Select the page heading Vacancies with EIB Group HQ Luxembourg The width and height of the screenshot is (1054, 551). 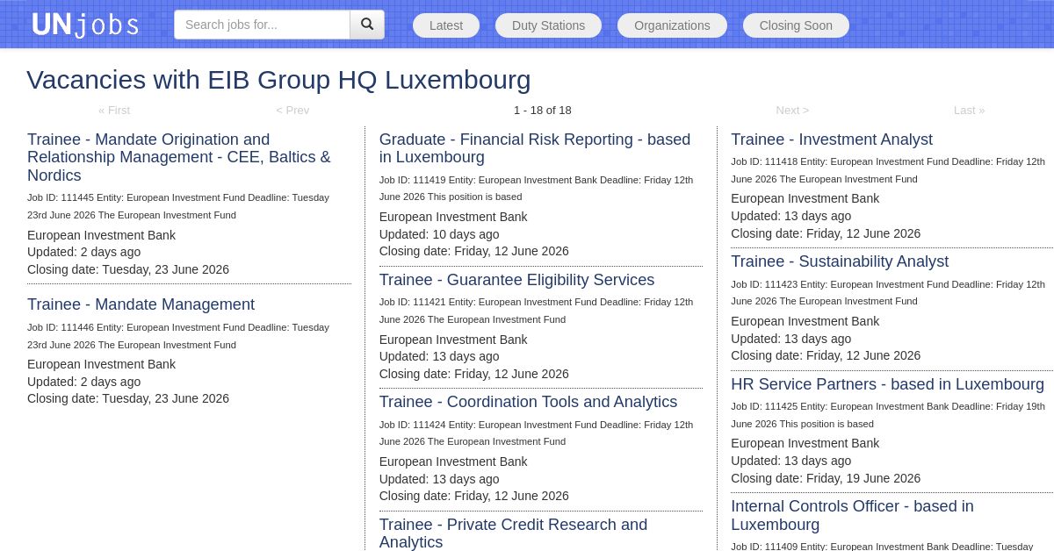[278, 80]
